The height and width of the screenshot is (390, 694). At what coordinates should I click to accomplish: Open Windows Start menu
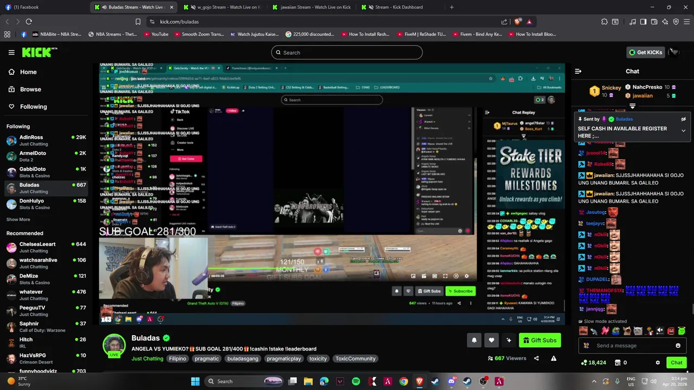(195, 381)
